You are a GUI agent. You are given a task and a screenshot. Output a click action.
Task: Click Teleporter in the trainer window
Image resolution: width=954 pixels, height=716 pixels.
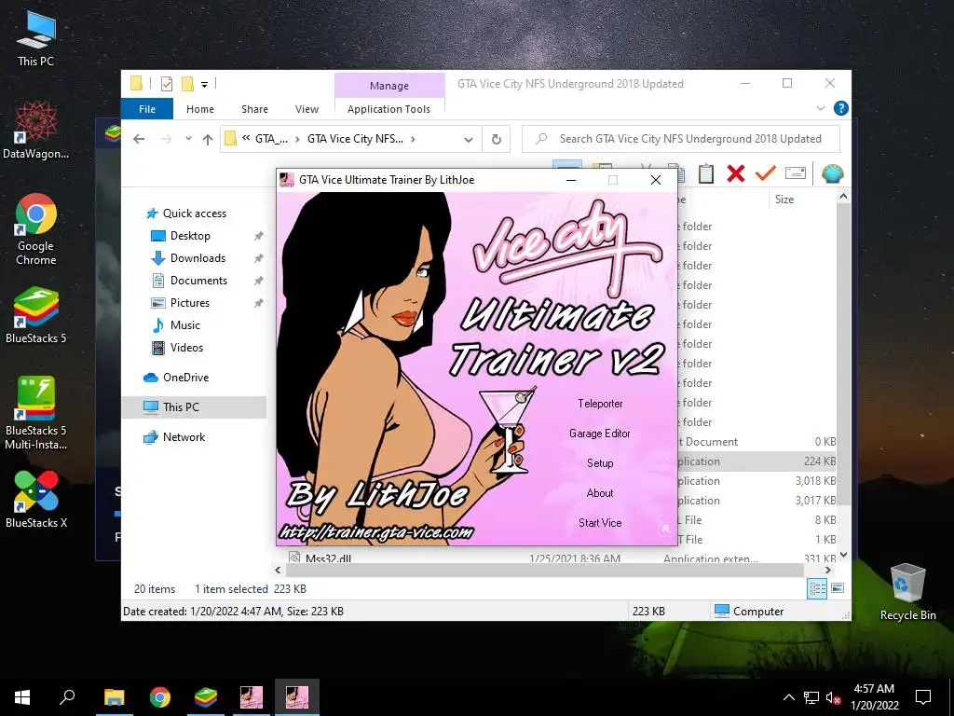tap(600, 403)
